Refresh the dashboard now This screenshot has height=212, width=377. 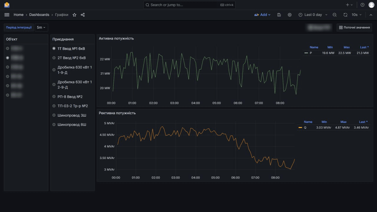click(x=345, y=15)
